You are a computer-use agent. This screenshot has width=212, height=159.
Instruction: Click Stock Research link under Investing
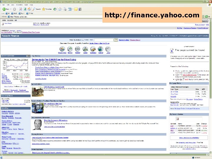click(7, 116)
